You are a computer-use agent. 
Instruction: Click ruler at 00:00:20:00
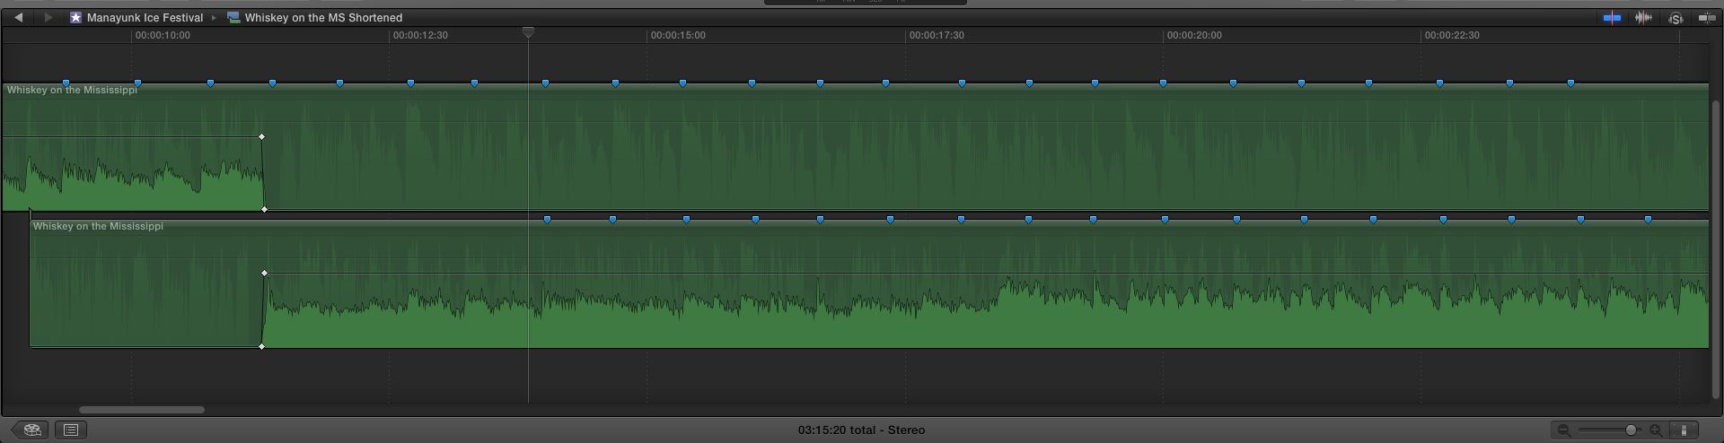1194,35
